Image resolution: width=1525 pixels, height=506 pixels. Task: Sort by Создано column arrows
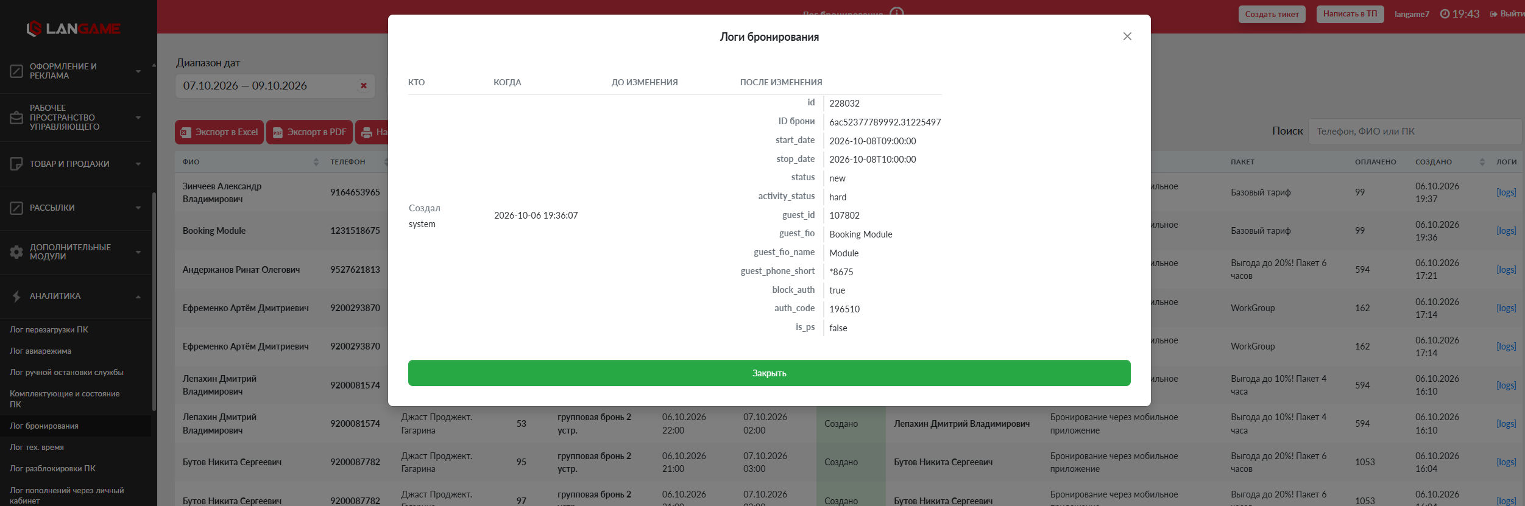pos(1482,162)
